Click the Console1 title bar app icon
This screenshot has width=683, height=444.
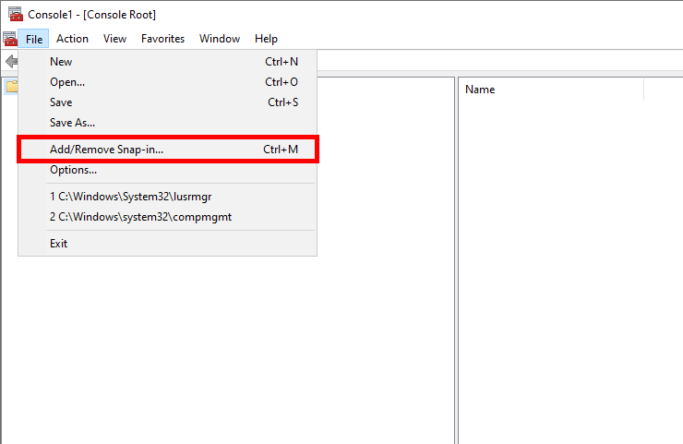15,14
